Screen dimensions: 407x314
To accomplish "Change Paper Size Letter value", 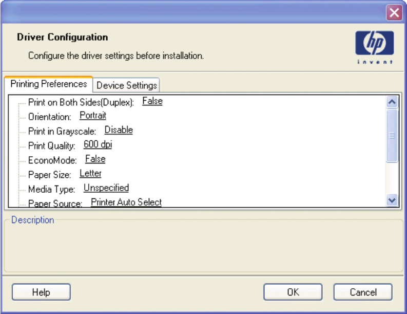I will tap(90, 173).
